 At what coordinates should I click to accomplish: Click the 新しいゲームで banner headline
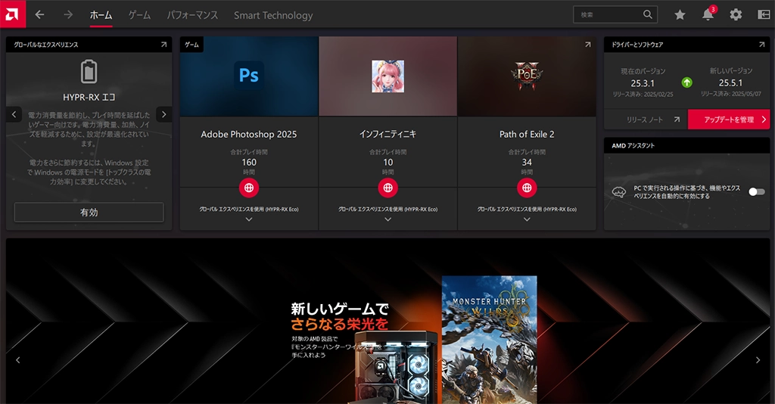340,309
